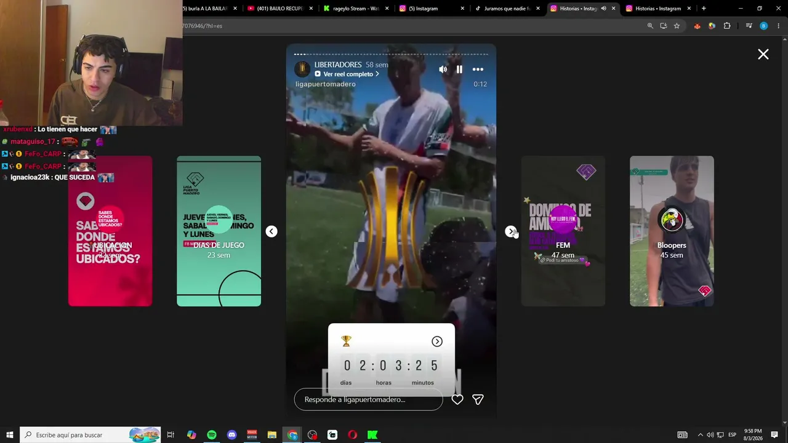The image size is (788, 443).
Task: Close the Instagram stories viewer
Action: (x=763, y=54)
